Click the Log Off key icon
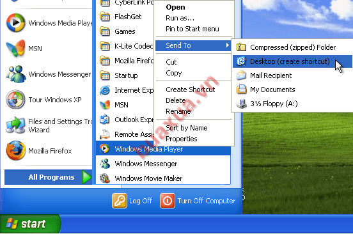 120,201
